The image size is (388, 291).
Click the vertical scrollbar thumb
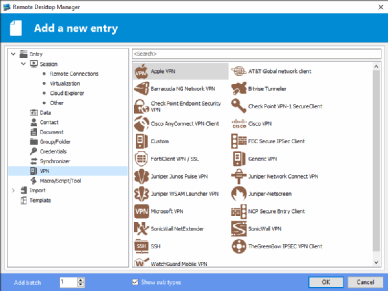click(x=376, y=161)
